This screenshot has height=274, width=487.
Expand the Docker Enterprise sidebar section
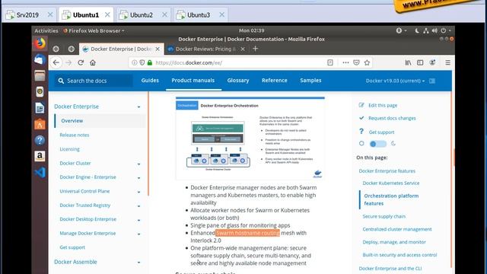point(138,107)
